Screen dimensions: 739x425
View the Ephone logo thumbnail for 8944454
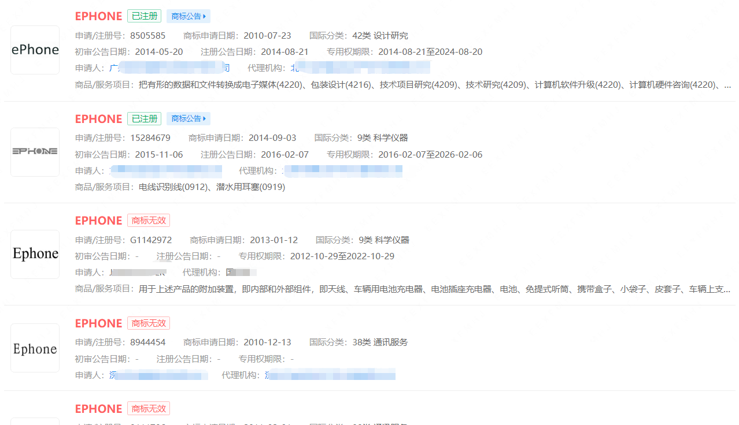point(35,348)
